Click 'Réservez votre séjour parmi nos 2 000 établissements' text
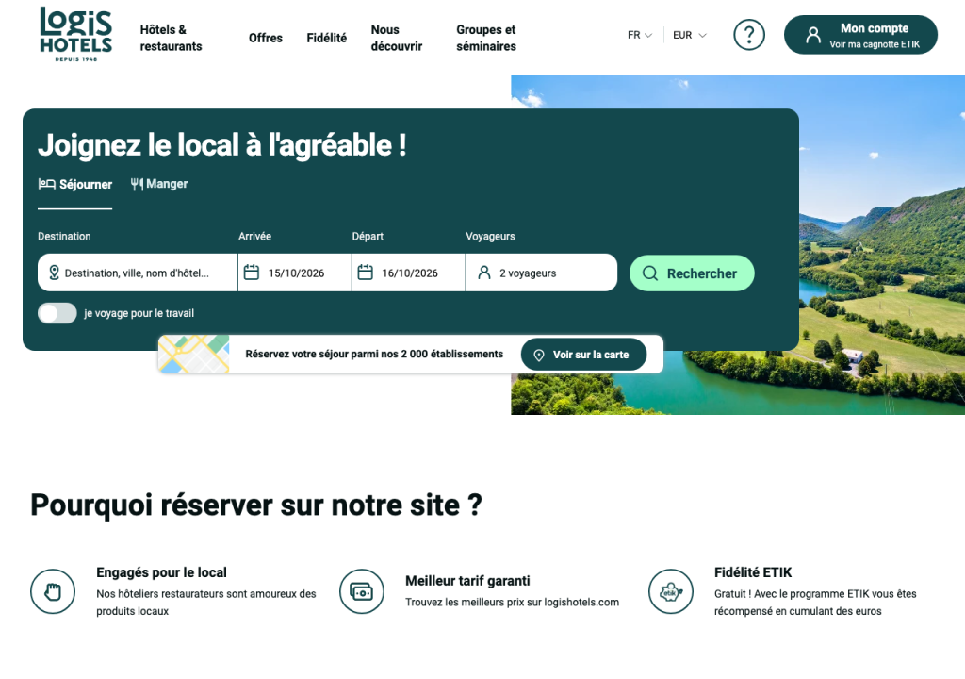 point(374,354)
